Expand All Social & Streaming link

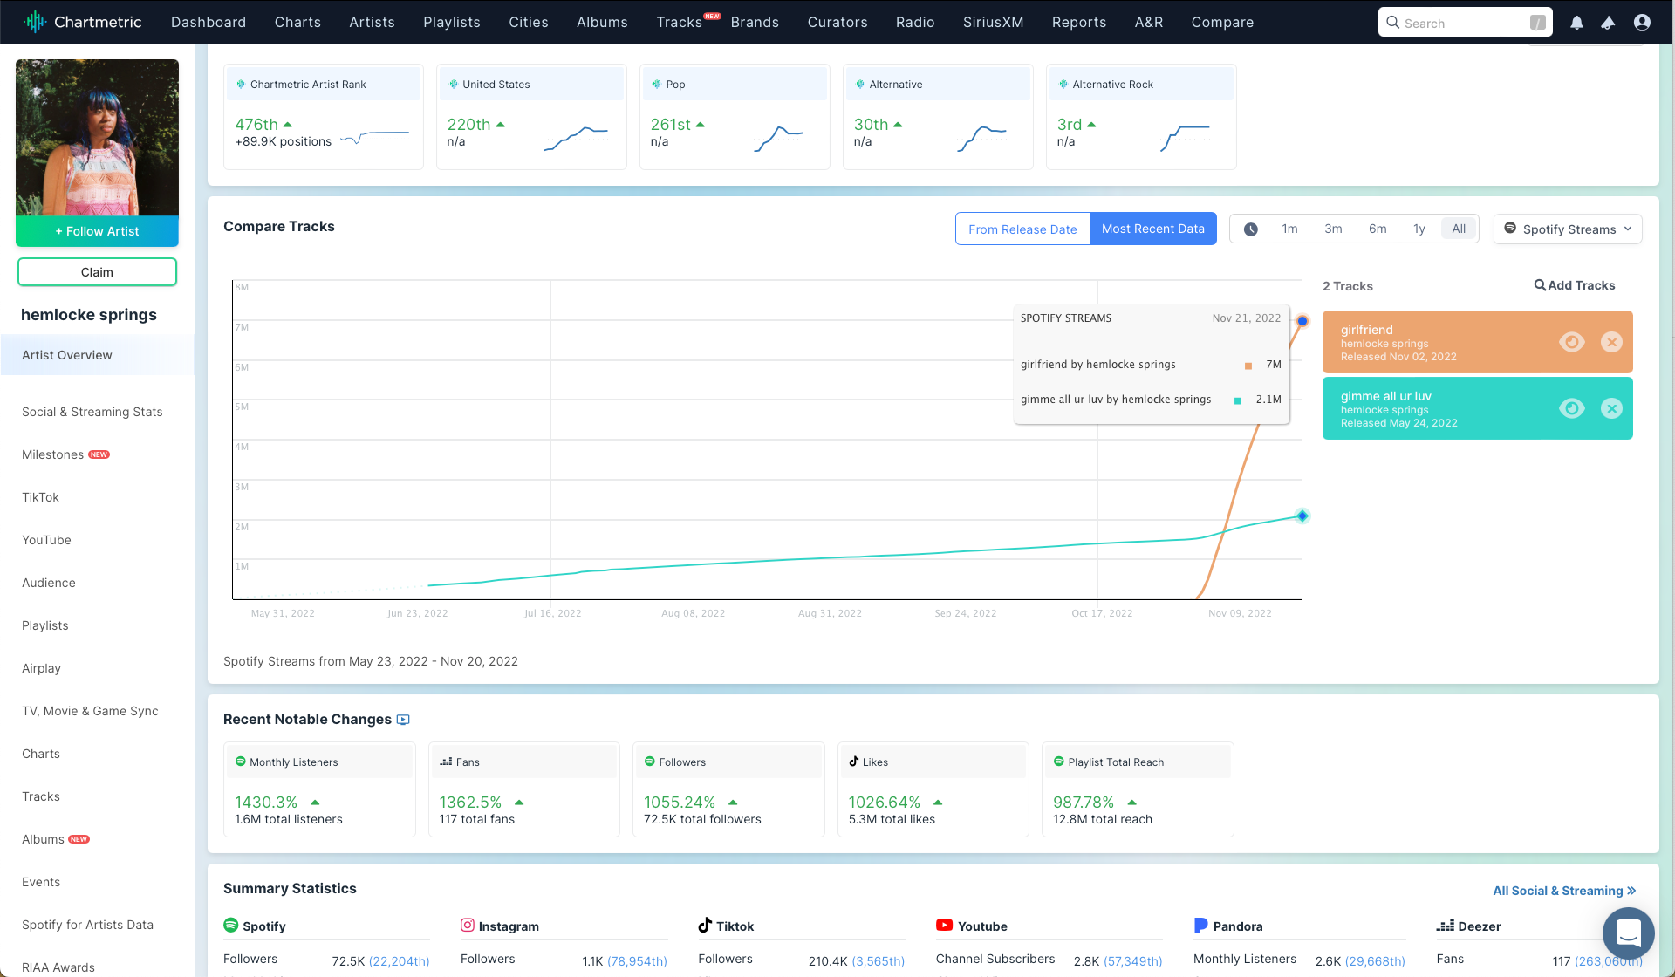coord(1563,891)
